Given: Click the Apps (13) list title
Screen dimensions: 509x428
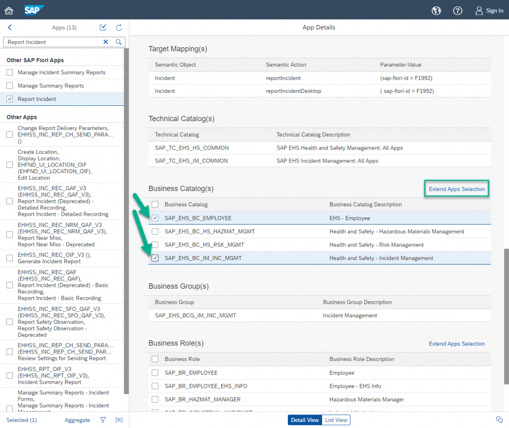Looking at the screenshot, I should click(64, 28).
